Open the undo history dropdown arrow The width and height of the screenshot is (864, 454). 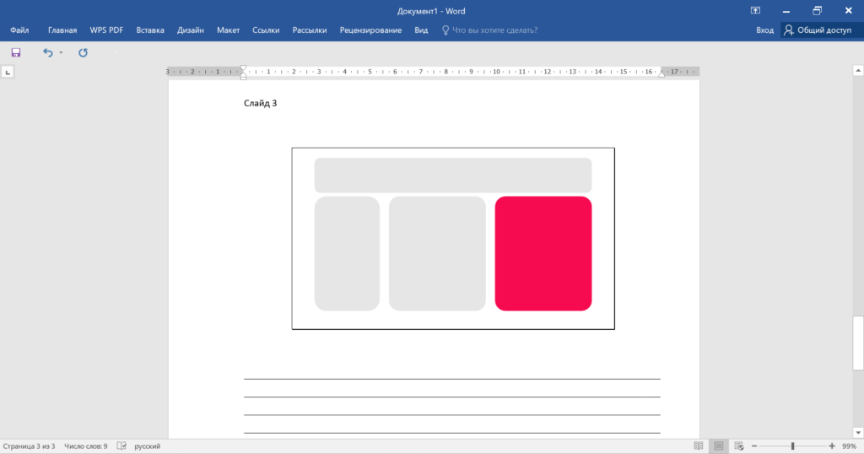pos(61,53)
